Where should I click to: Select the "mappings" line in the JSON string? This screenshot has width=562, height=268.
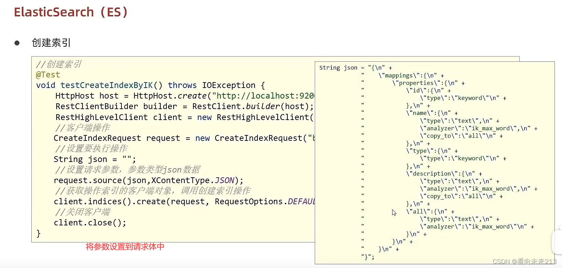[411, 75]
